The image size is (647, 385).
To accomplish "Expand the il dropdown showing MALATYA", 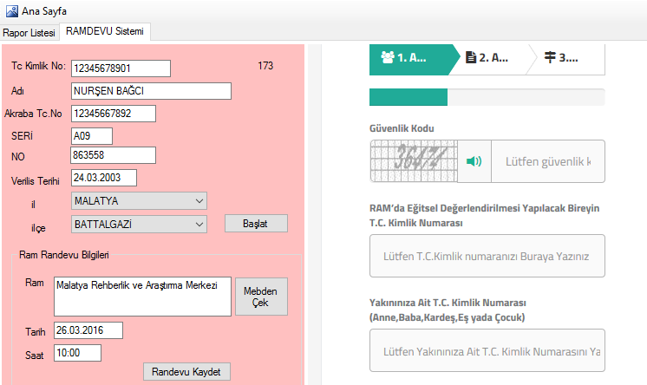I will click(139, 201).
